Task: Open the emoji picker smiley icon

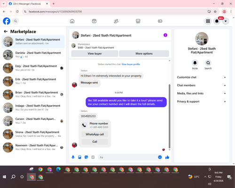Action: tap(160, 157)
